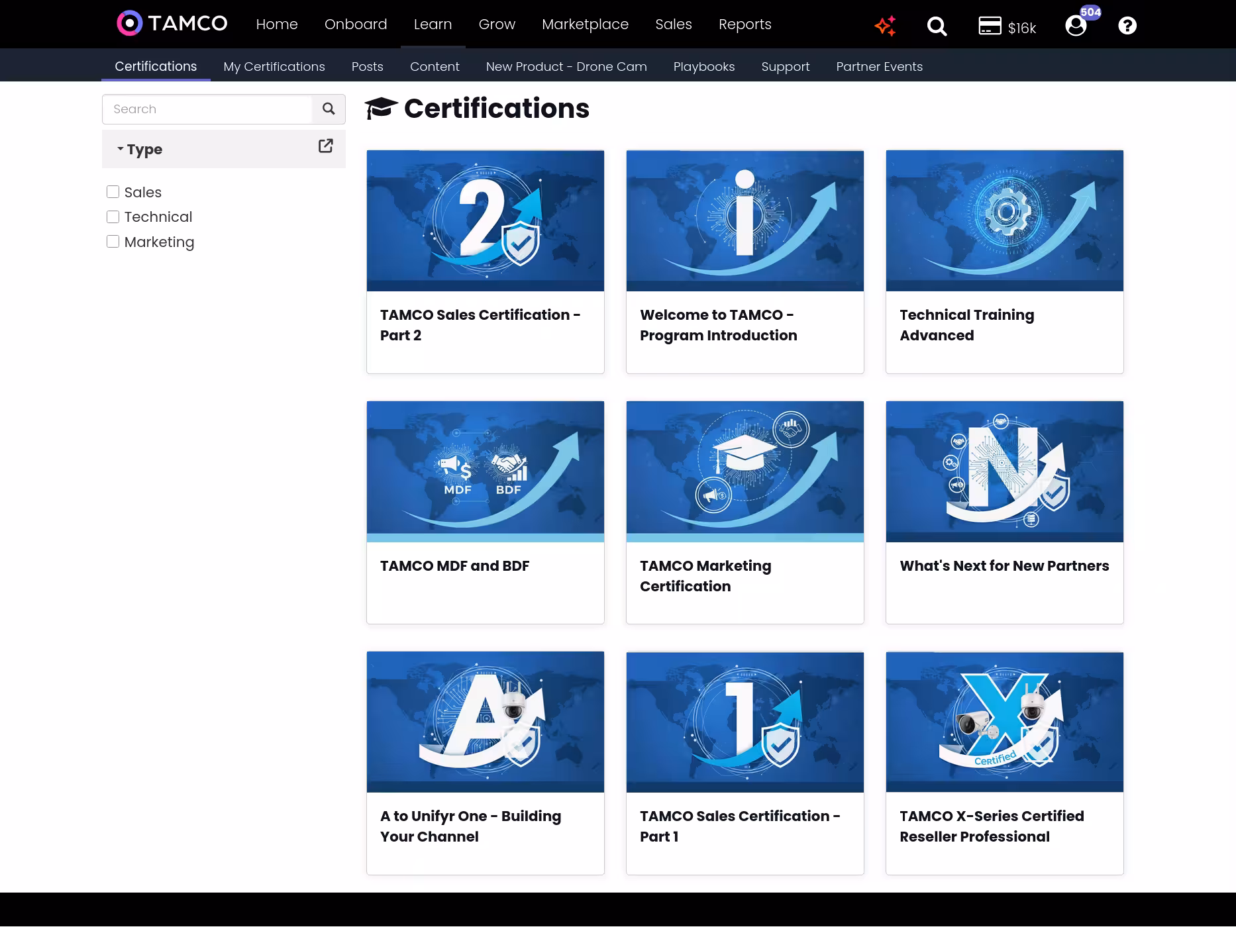
Task: Check the Sales type filter
Action: [x=113, y=192]
